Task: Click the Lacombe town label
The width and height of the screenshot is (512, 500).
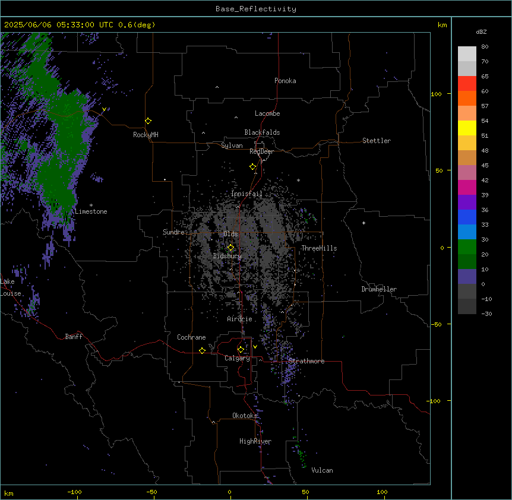Action: pyautogui.click(x=267, y=113)
